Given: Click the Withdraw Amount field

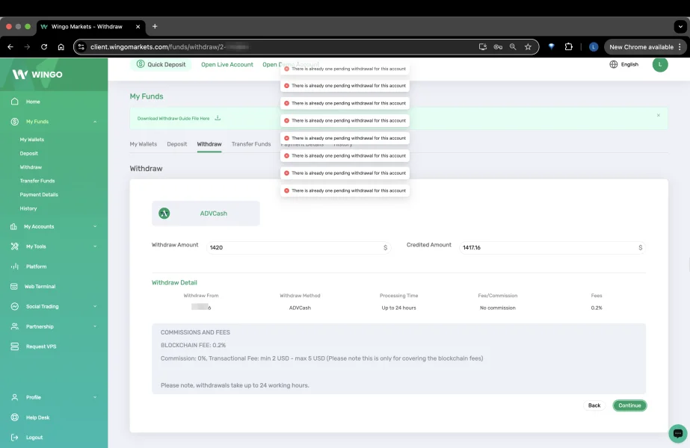Looking at the screenshot, I should tap(298, 248).
